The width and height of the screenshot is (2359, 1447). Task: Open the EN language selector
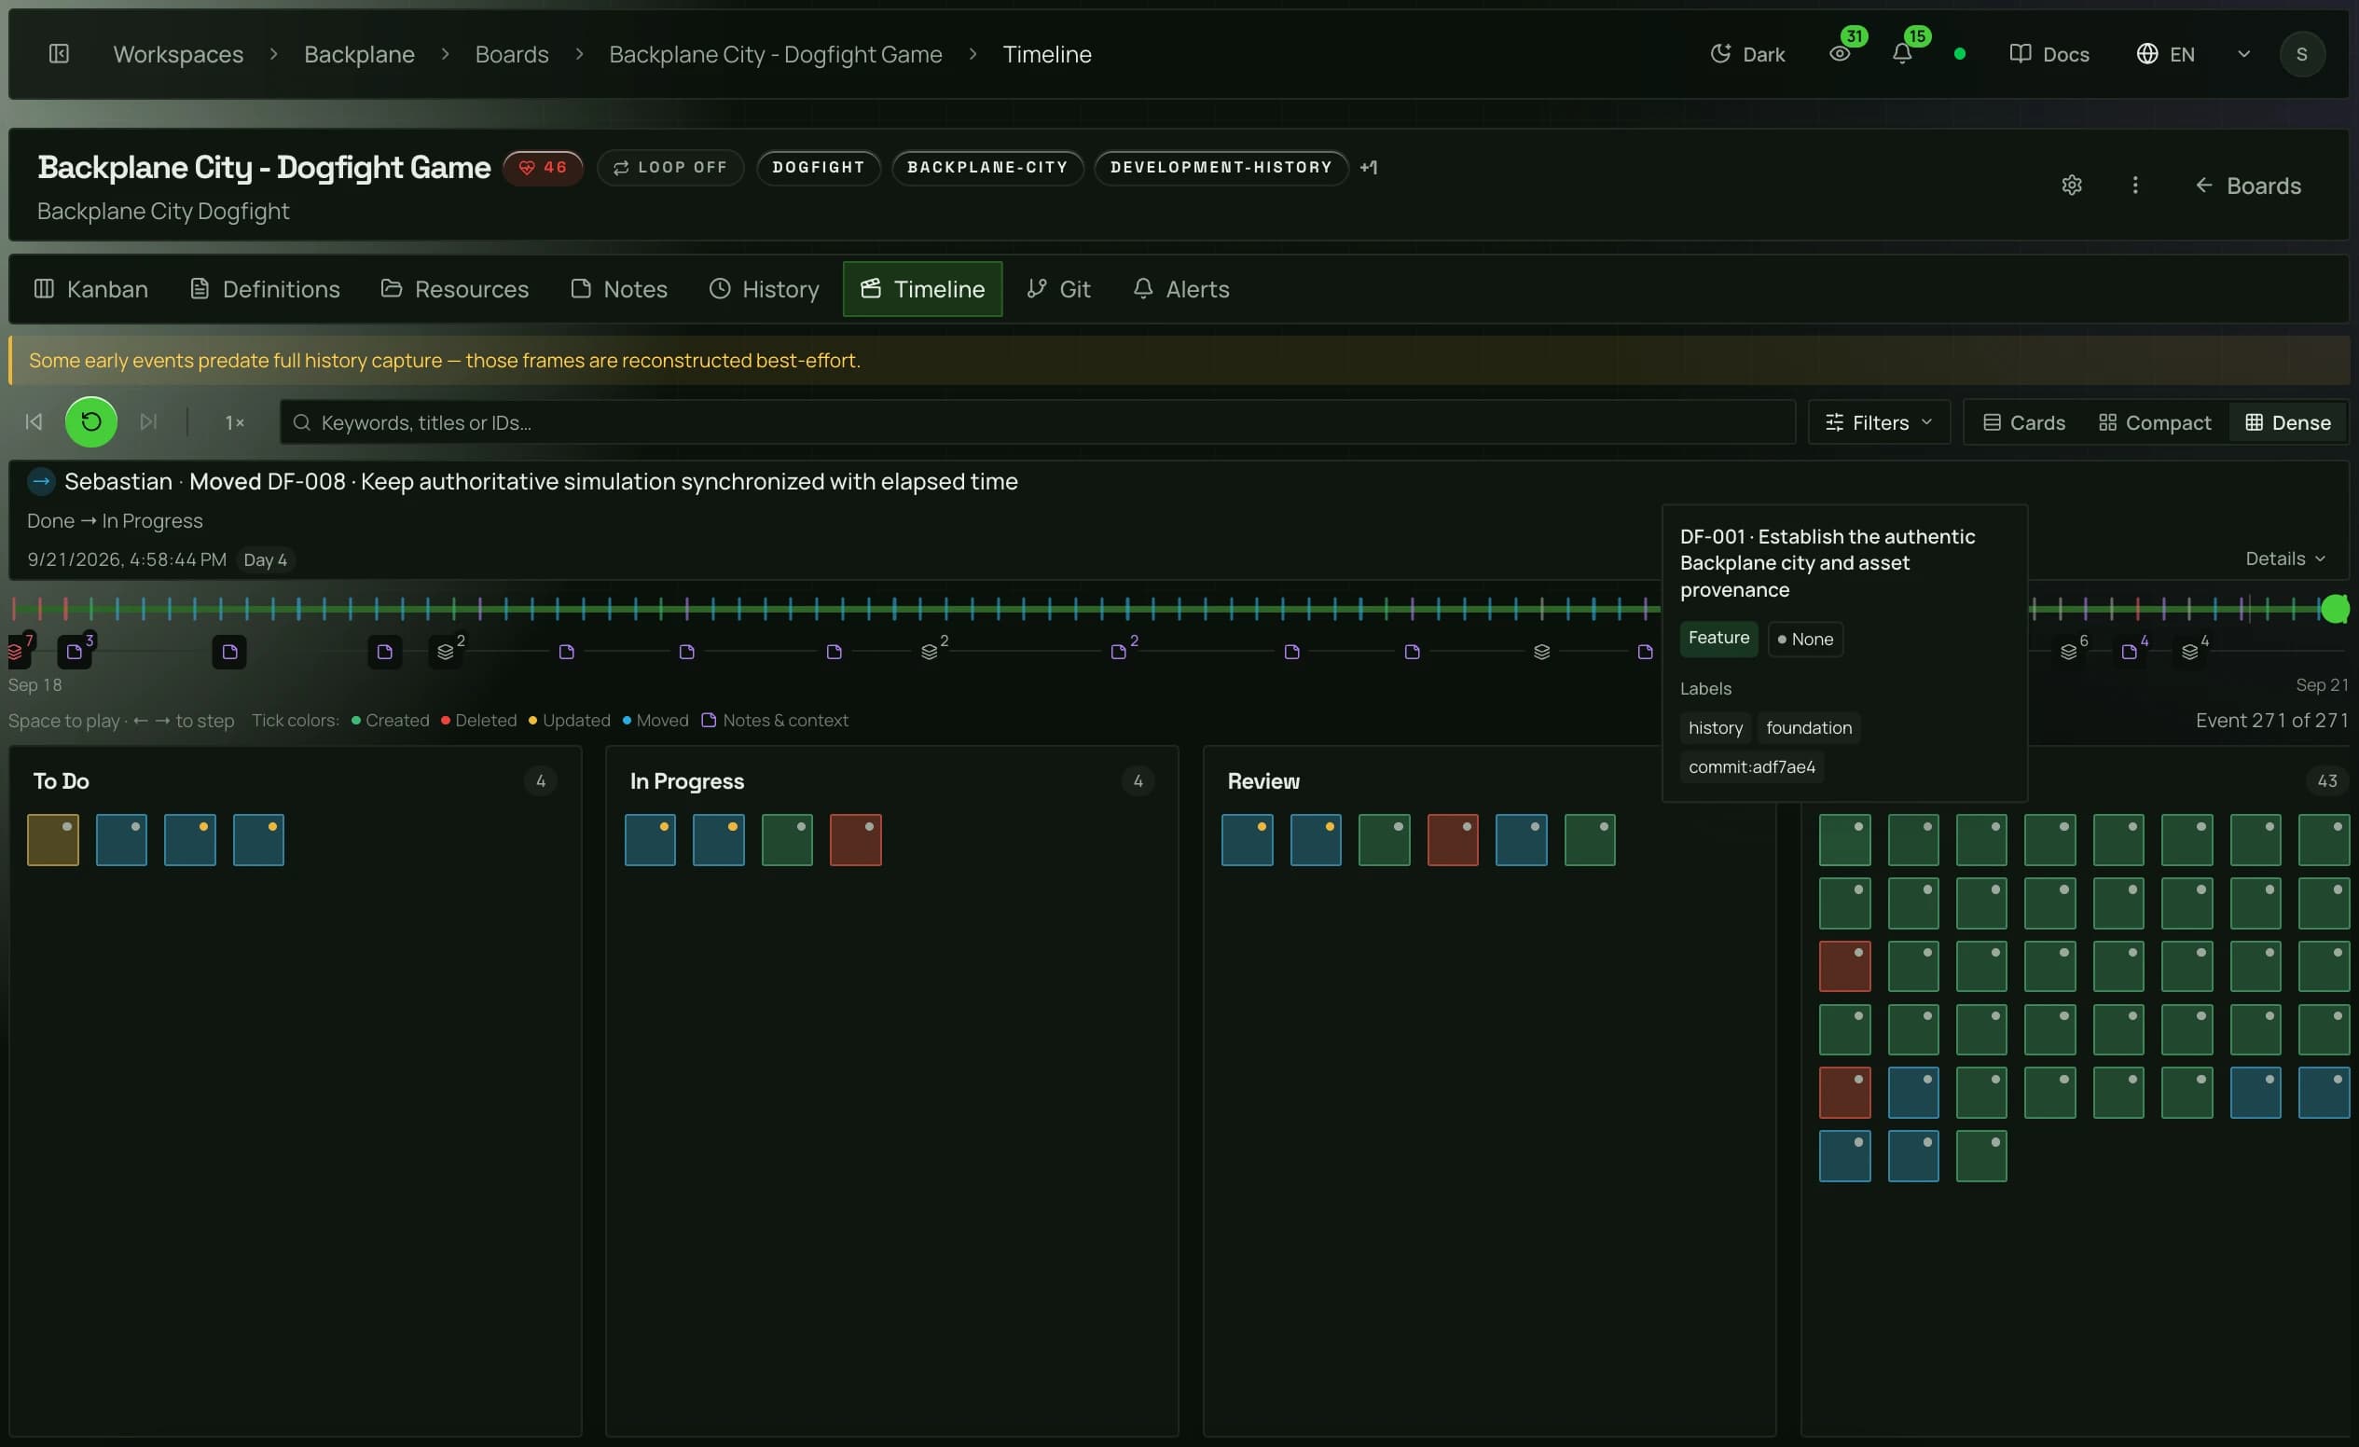tap(2166, 53)
